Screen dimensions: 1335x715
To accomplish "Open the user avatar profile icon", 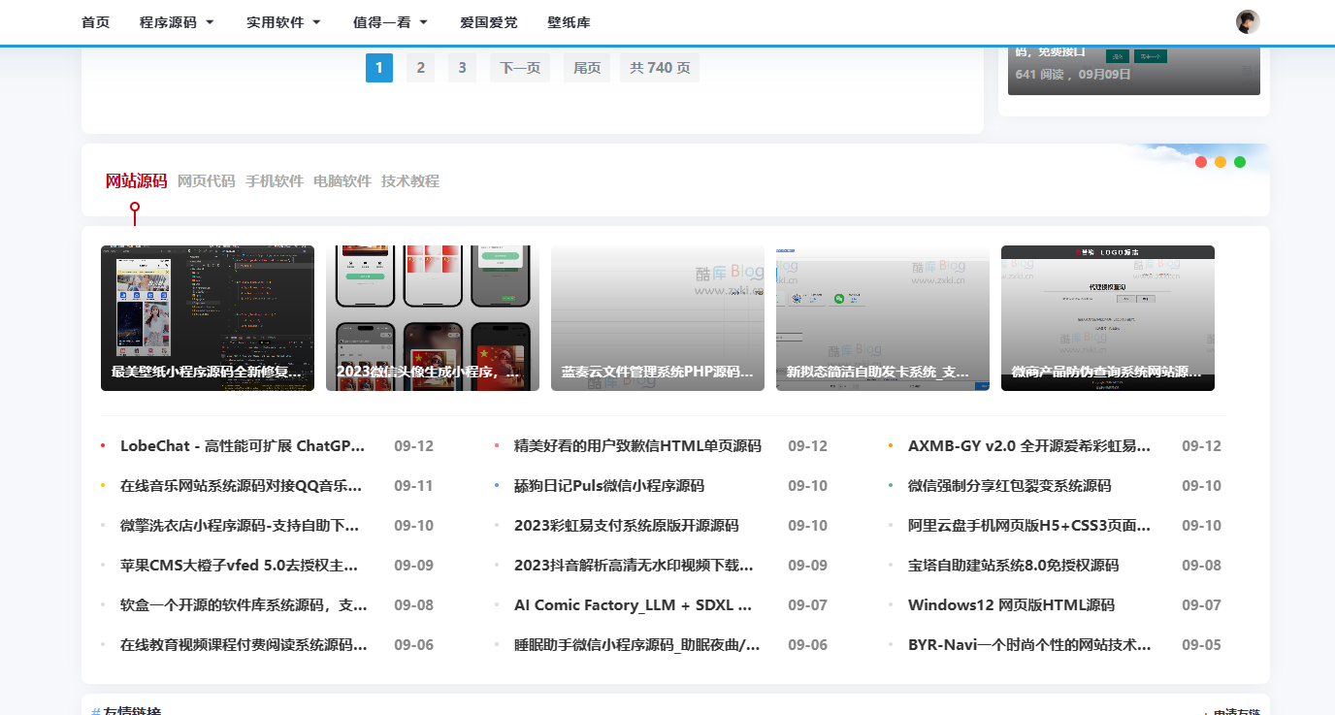I will [1248, 21].
